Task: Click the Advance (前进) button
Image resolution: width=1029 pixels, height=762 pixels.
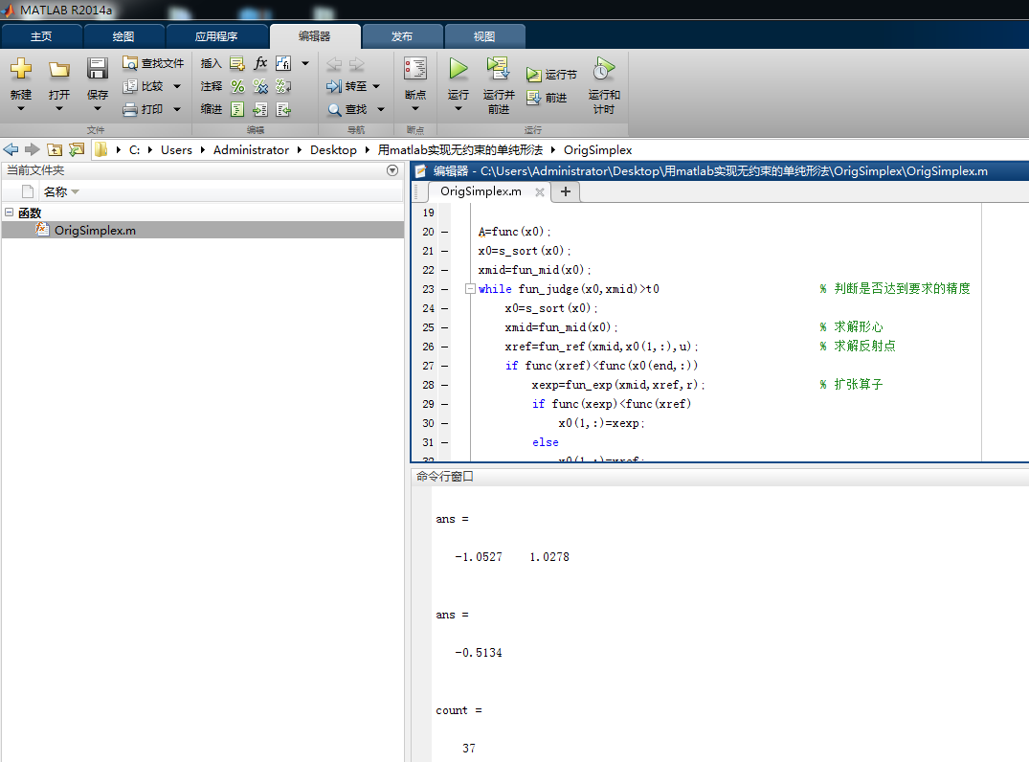Action: [x=547, y=98]
